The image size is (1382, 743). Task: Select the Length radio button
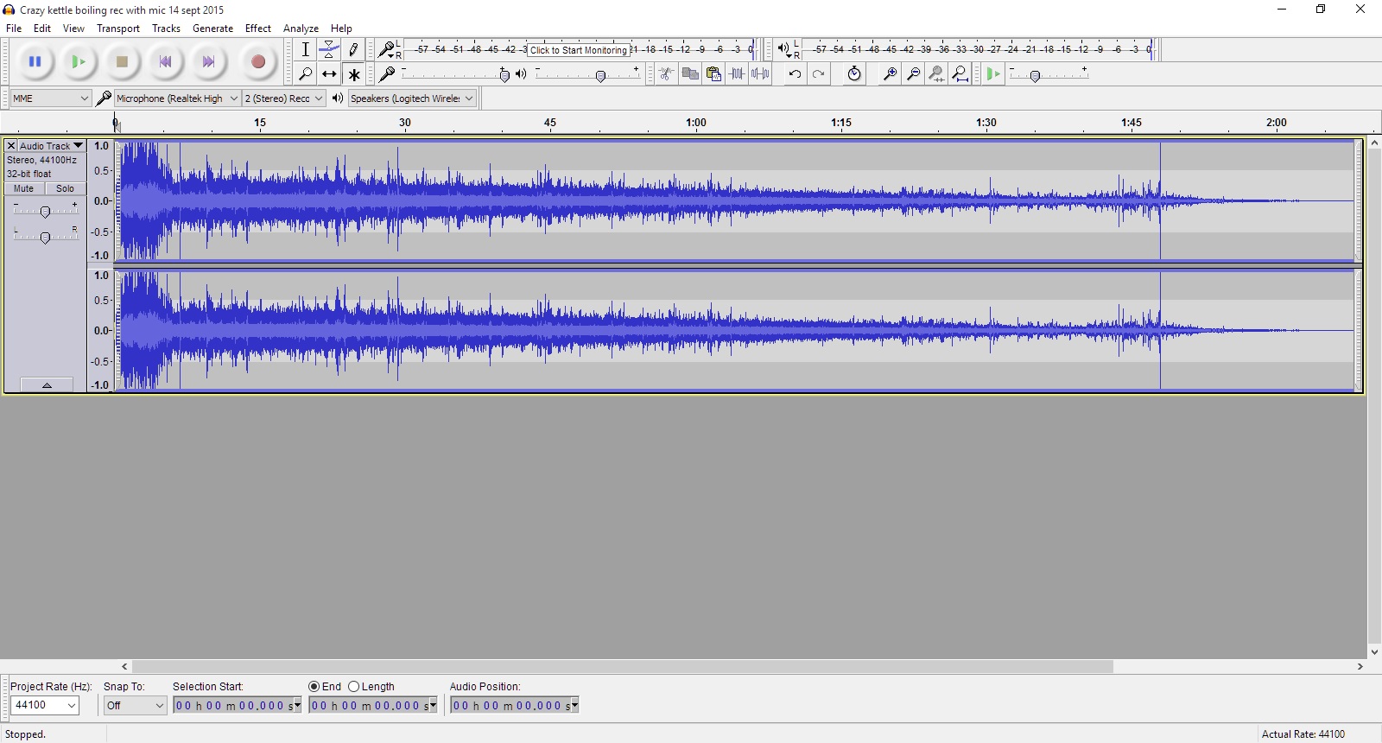point(354,687)
